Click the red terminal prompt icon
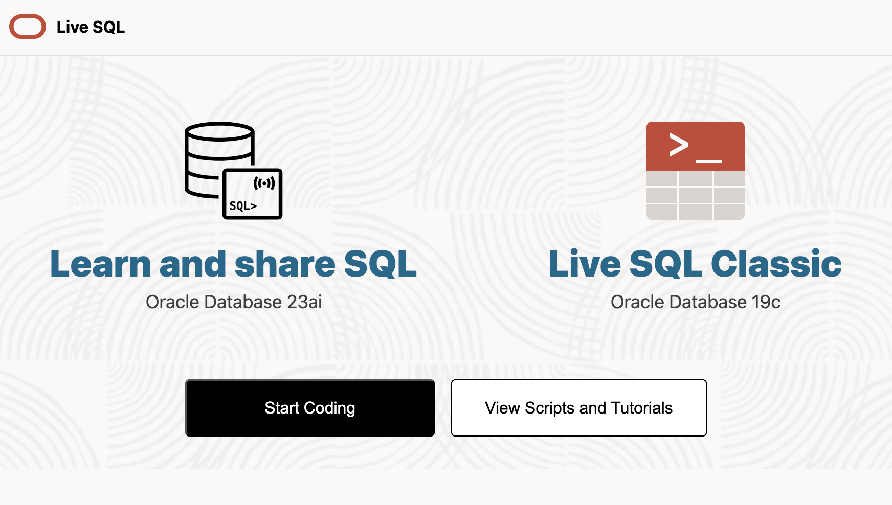892x505 pixels. click(695, 146)
